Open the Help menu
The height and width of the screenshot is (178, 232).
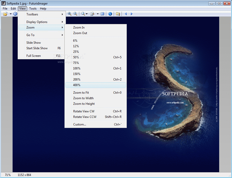(43, 9)
